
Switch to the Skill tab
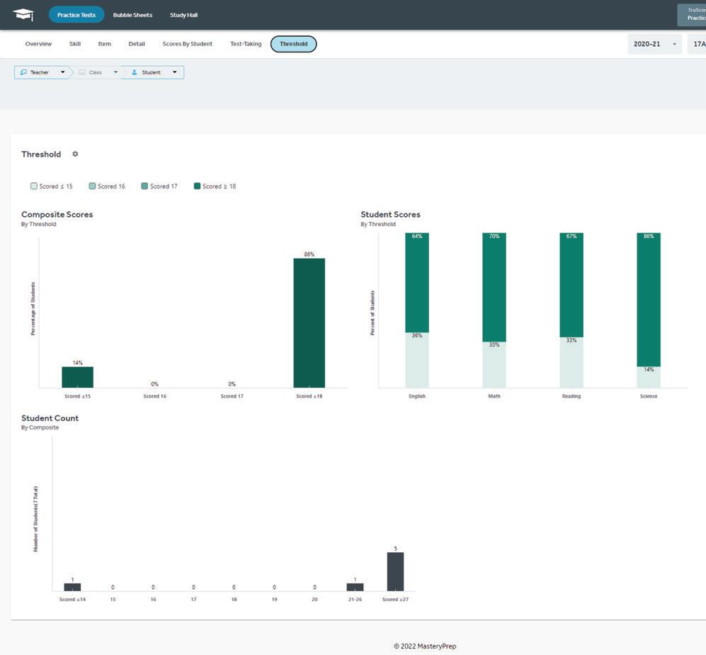tap(75, 44)
